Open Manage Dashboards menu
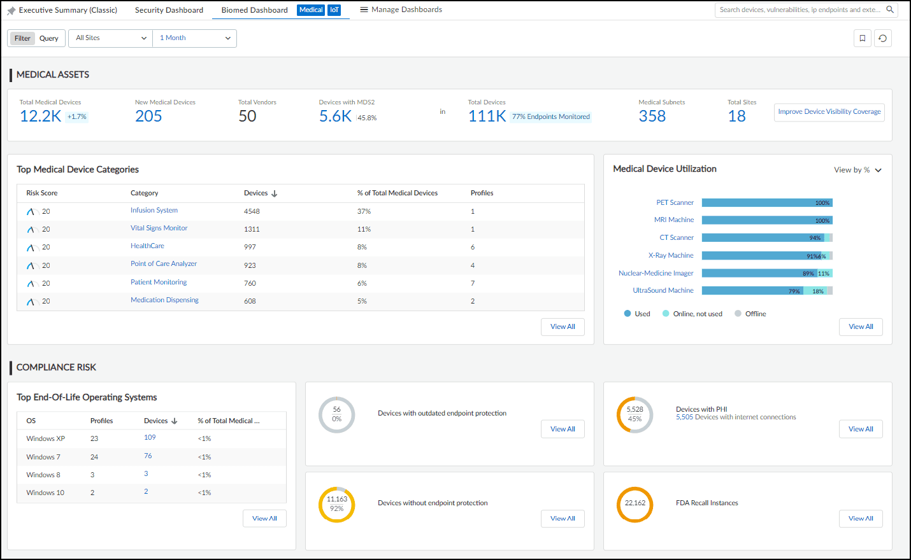This screenshot has height=560, width=911. pyautogui.click(x=401, y=10)
